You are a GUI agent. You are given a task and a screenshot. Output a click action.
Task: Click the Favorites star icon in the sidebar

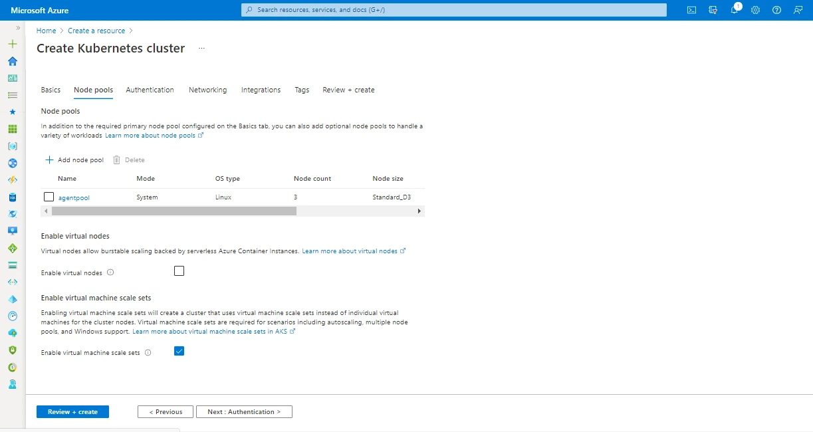click(x=12, y=112)
